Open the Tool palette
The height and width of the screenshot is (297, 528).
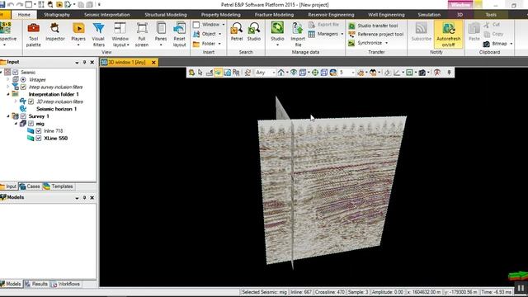(x=33, y=35)
